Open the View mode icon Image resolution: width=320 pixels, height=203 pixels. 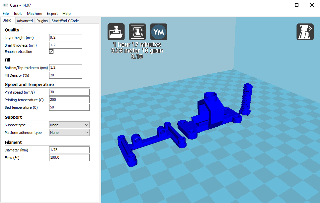tap(305, 32)
